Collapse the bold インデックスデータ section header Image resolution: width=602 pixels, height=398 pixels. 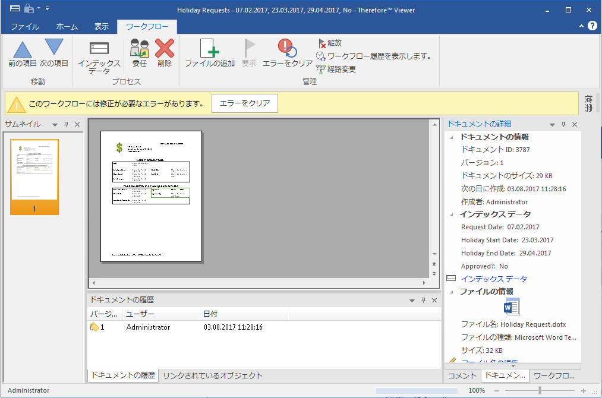[452, 214]
